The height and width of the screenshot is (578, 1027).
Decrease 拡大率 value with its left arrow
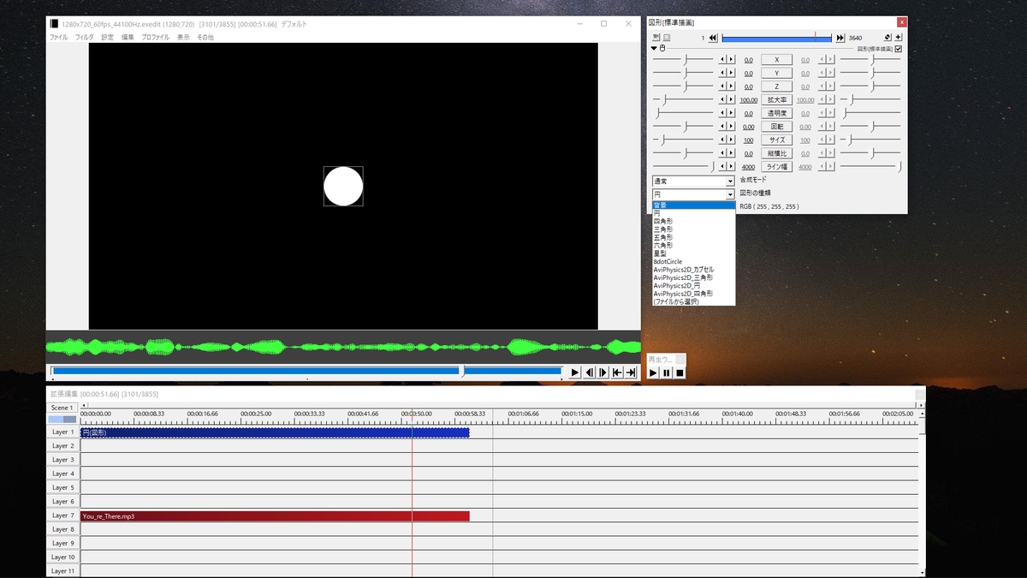click(x=722, y=99)
